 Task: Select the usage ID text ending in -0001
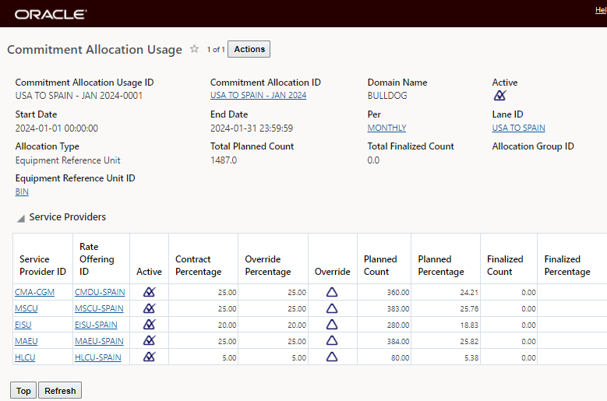pyautogui.click(x=79, y=96)
